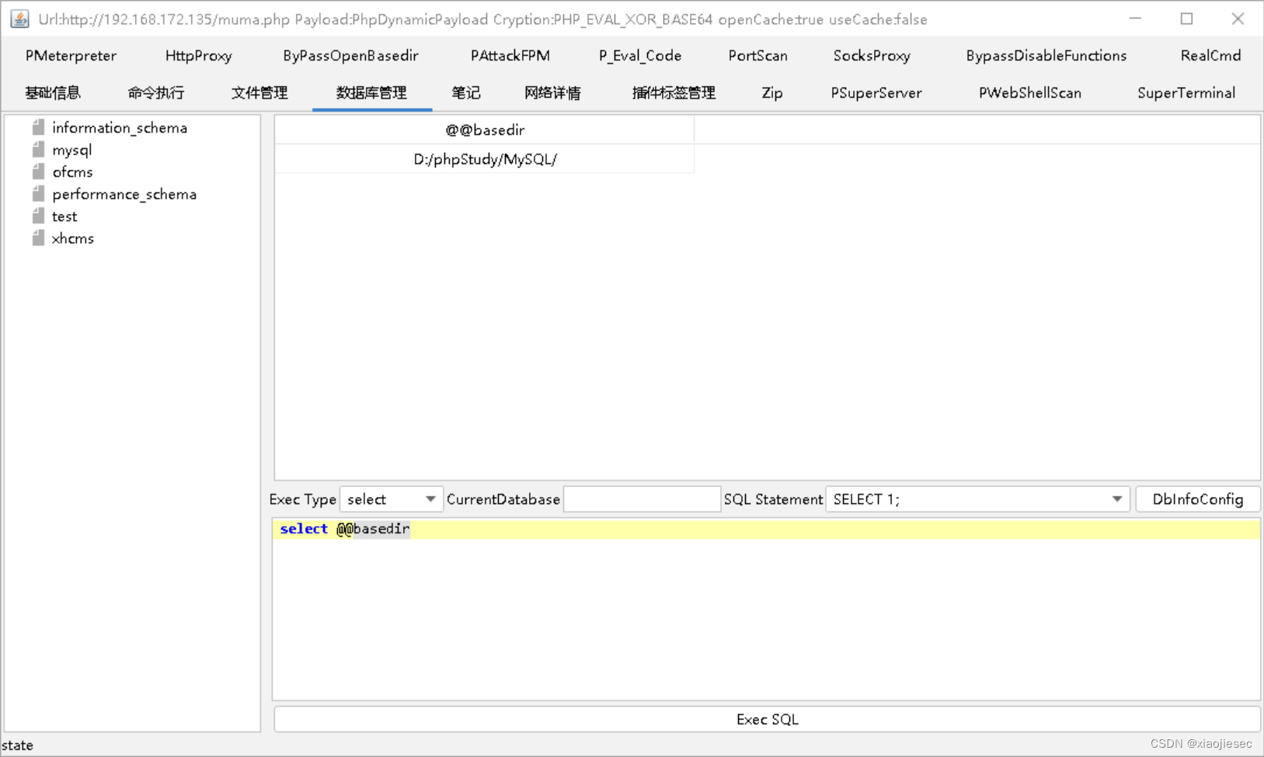Select the mysql database icon in the tree
This screenshot has height=757, width=1264.
(38, 149)
